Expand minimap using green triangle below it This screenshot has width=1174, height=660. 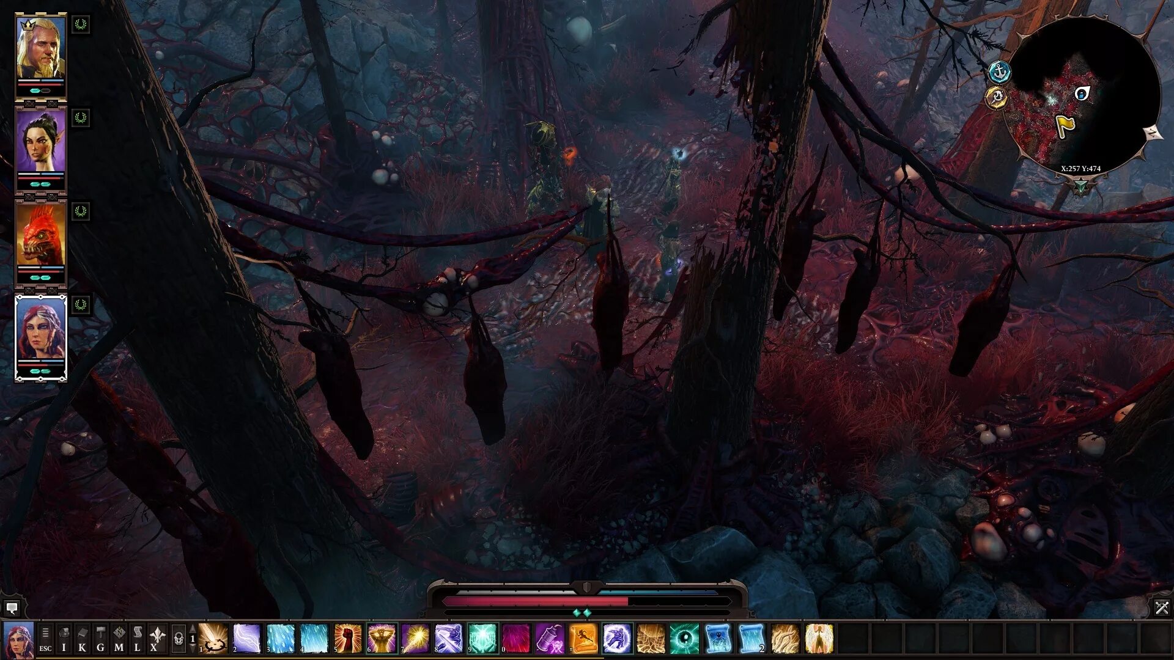(1080, 185)
